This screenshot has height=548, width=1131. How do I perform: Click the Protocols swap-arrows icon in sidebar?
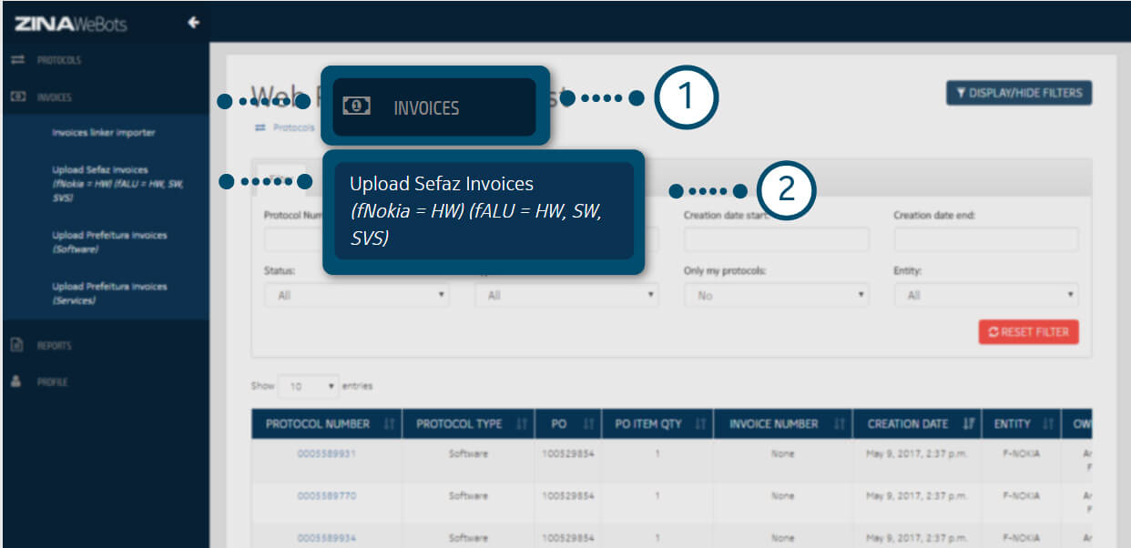click(16, 60)
